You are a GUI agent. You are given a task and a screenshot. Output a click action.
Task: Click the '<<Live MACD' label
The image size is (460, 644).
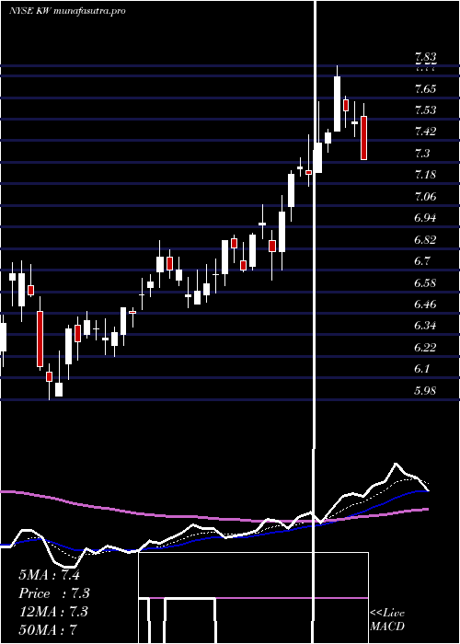point(387,620)
